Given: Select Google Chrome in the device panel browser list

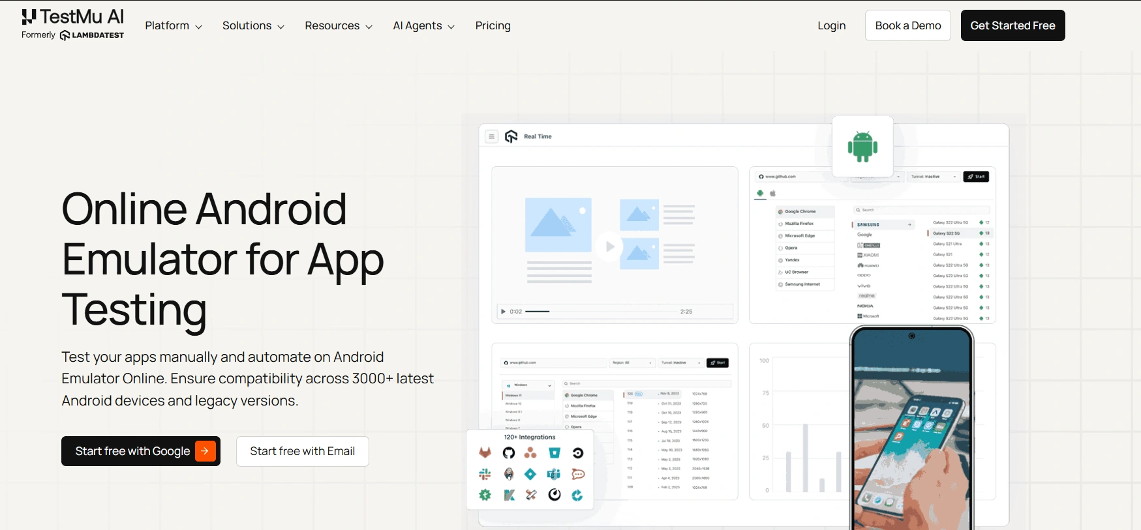Looking at the screenshot, I should (x=805, y=211).
